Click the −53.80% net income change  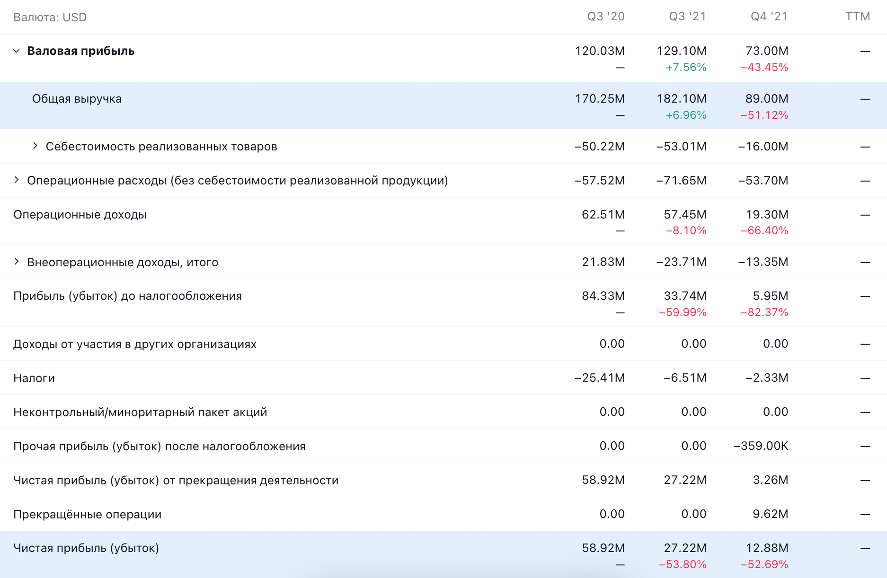pyautogui.click(x=683, y=565)
